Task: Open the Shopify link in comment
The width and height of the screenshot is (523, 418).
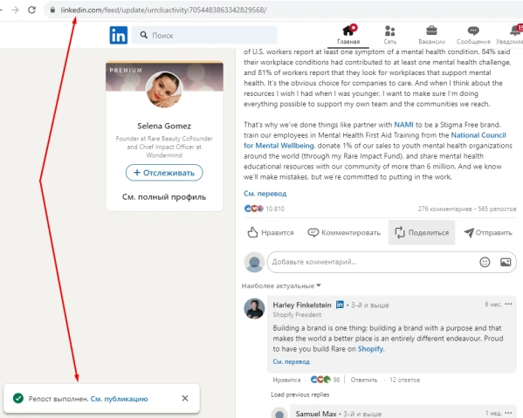Action: pyautogui.click(x=371, y=349)
